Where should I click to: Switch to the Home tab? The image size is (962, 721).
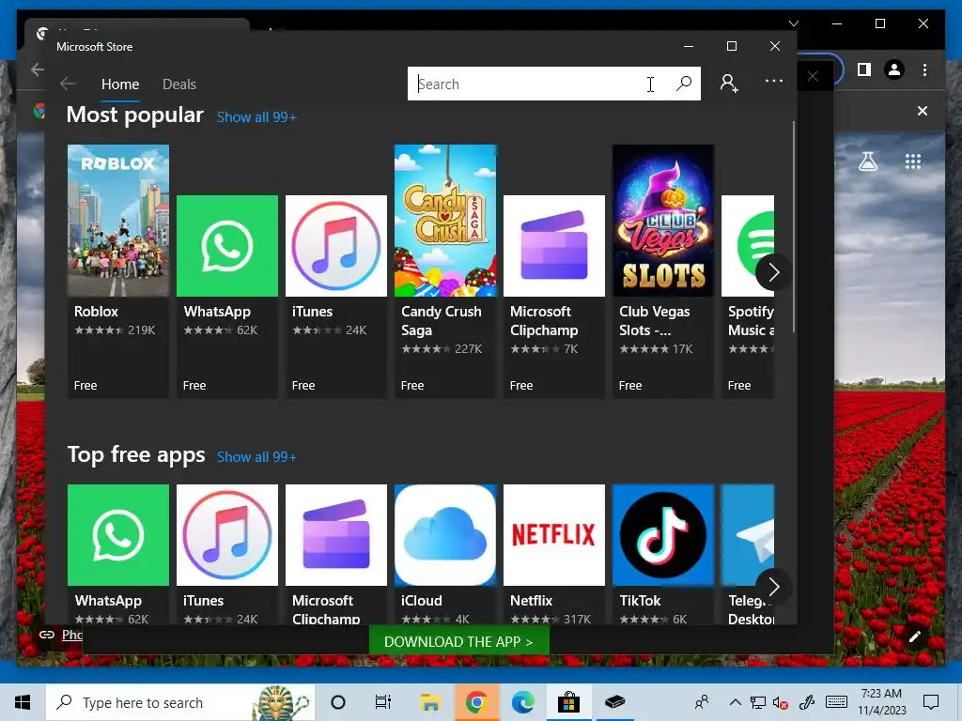(x=120, y=84)
